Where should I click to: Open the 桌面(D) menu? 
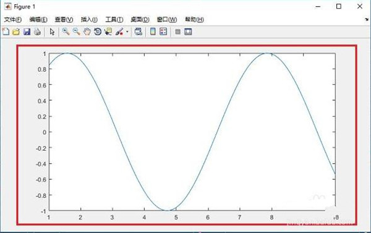click(x=140, y=20)
